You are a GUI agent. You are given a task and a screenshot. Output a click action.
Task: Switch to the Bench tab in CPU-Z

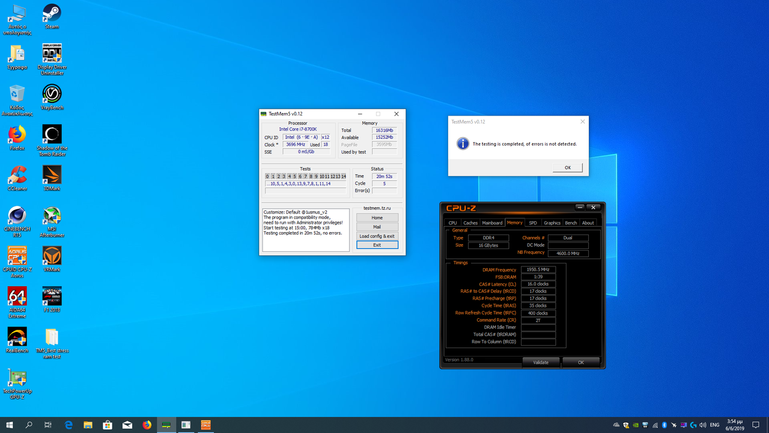click(x=571, y=223)
